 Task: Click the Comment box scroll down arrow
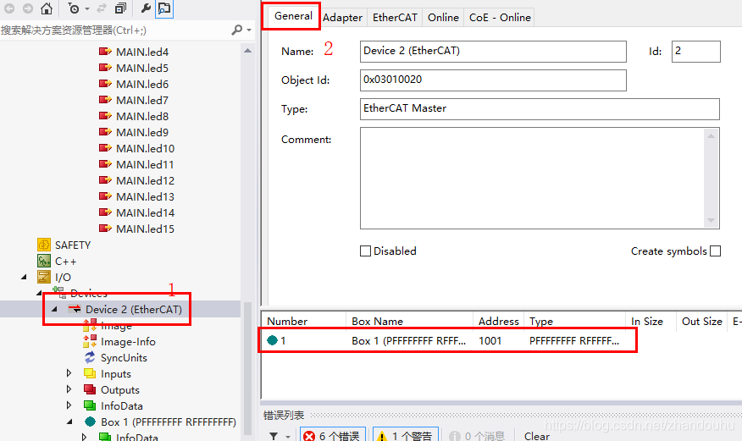(x=711, y=220)
